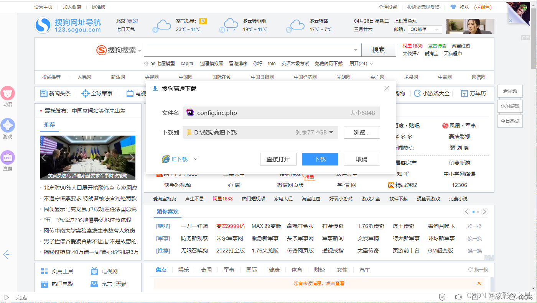Image resolution: width=537 pixels, height=303 pixels.
Task: Open 万年历 calendar category
Action: click(473, 93)
